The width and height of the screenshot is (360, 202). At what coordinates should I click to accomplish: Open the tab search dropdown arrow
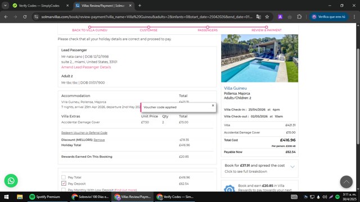[5, 6]
